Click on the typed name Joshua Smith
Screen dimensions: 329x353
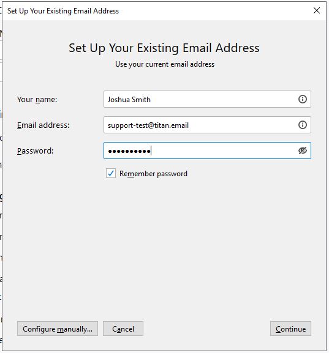click(129, 100)
